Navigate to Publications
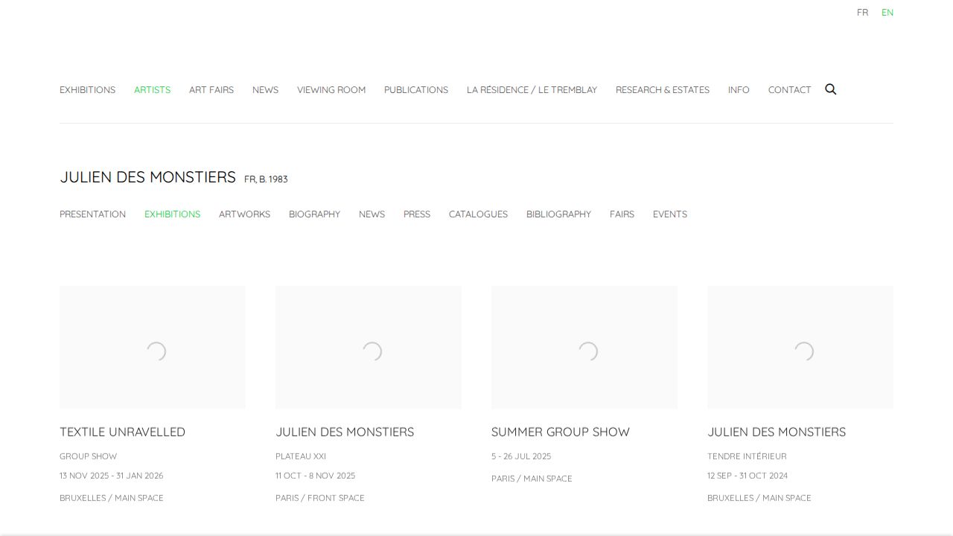Viewport: 953px width, 536px height. click(415, 90)
